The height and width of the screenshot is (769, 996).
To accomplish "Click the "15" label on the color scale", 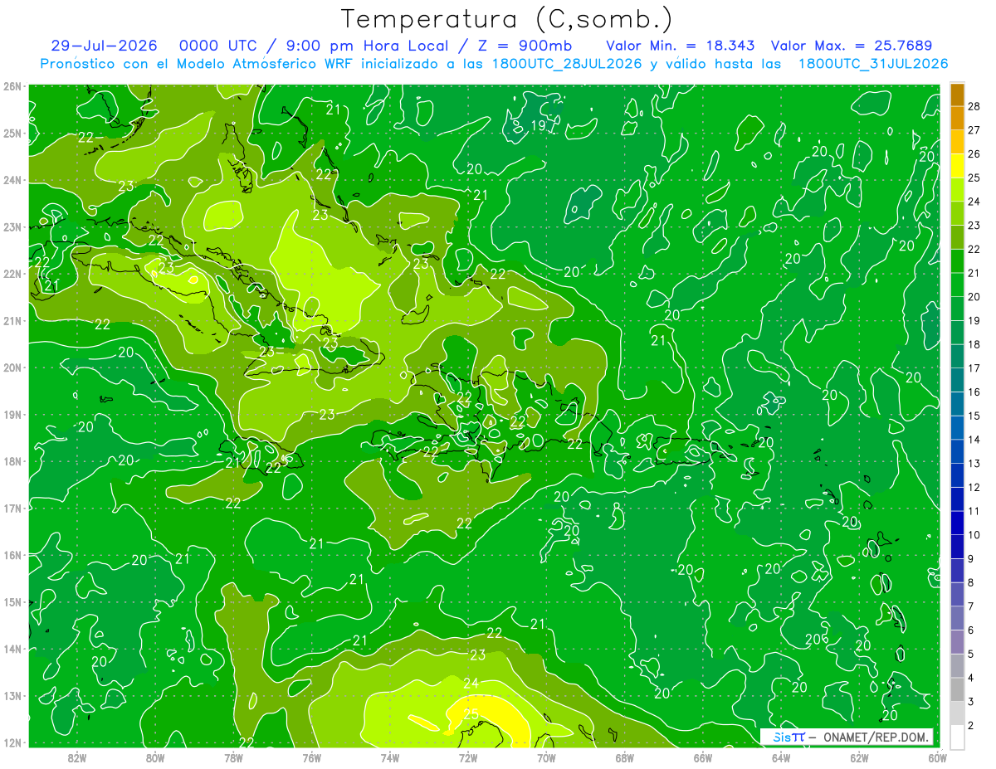I will 974,416.
